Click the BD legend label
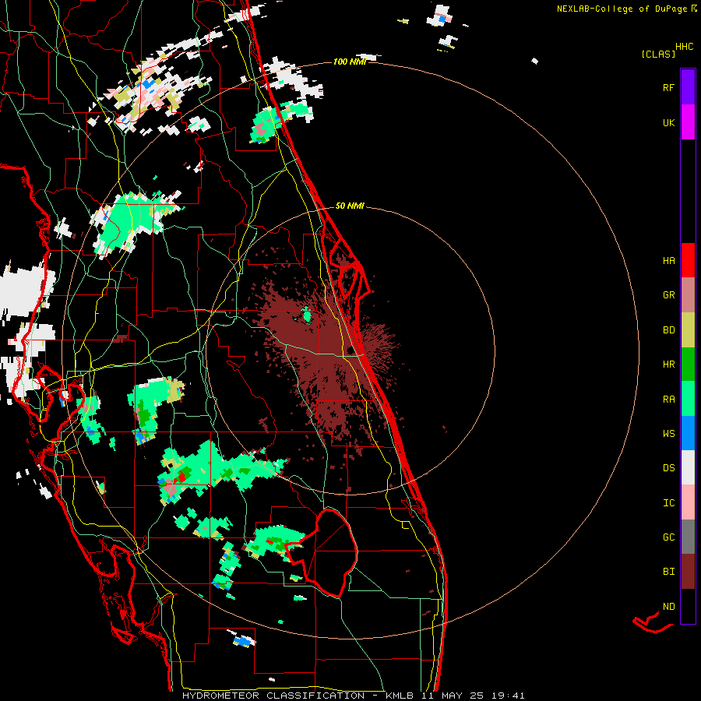Viewport: 701px width, 701px height. coord(668,330)
